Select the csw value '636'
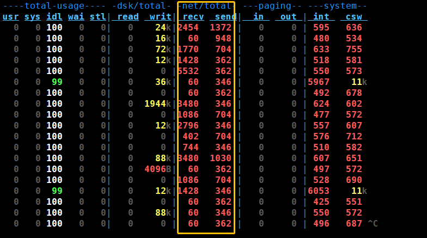 pos(354,27)
